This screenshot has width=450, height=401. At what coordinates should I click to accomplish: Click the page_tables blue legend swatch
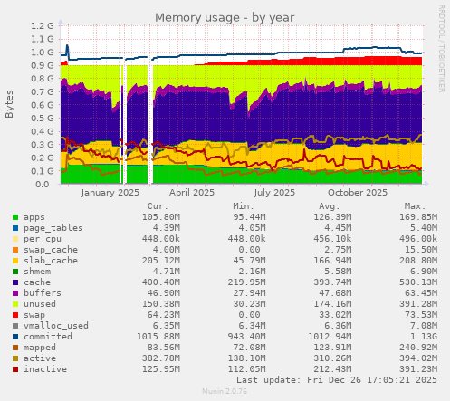point(15,228)
